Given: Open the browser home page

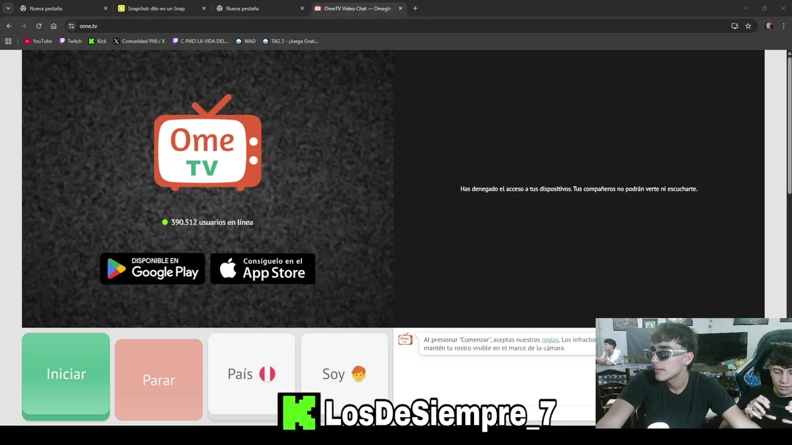Looking at the screenshot, I should click(x=54, y=26).
